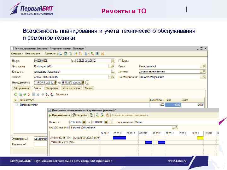Click the Сформировать button in the diagram window
Viewport: 227px width, 170px height.
[x=60, y=115]
